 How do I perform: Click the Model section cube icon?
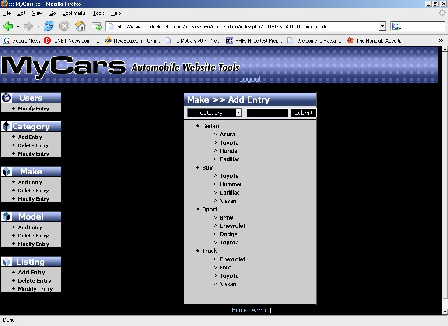point(6,216)
